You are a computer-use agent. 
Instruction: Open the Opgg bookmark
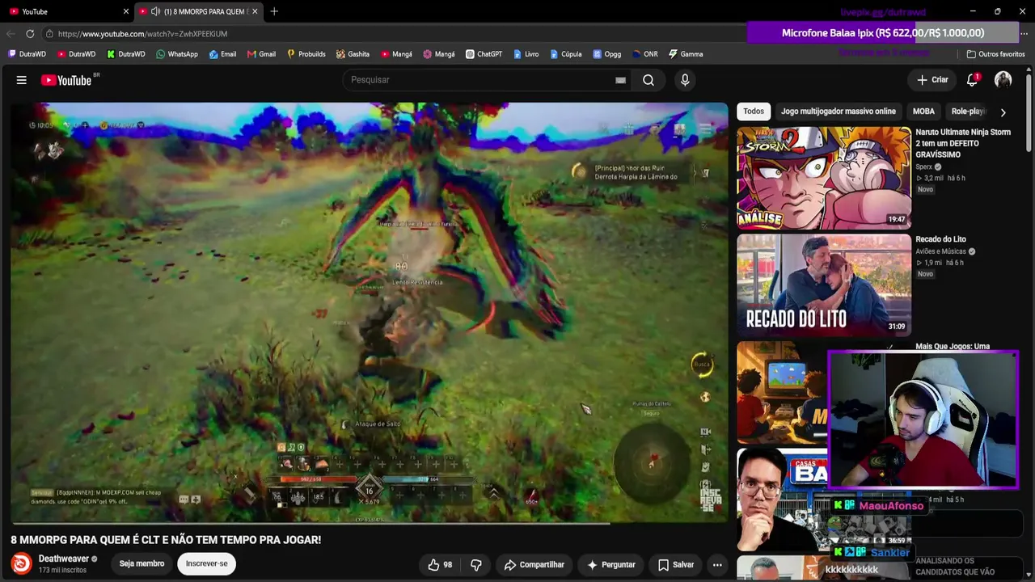[x=607, y=54]
